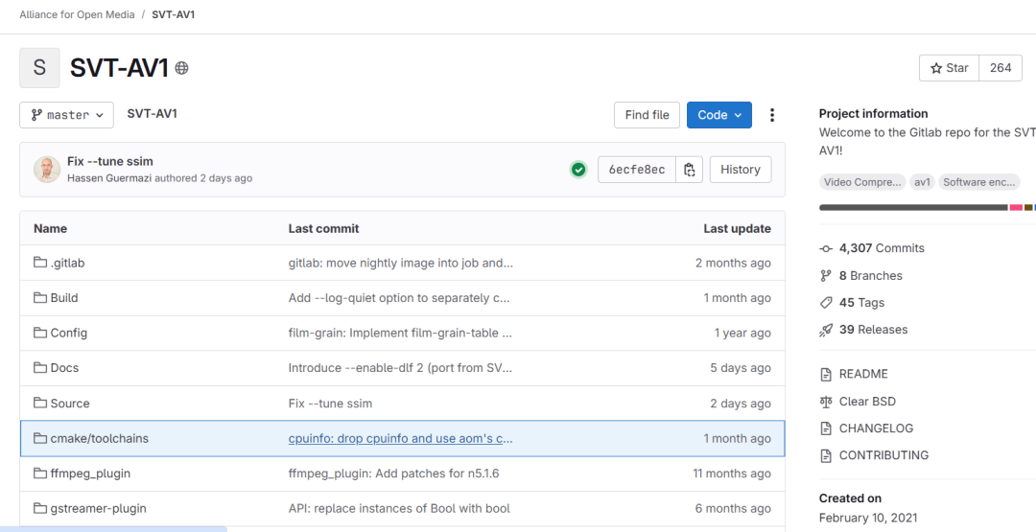Open the master branch dropdown
Viewport: 1036px width, 532px height.
click(67, 115)
